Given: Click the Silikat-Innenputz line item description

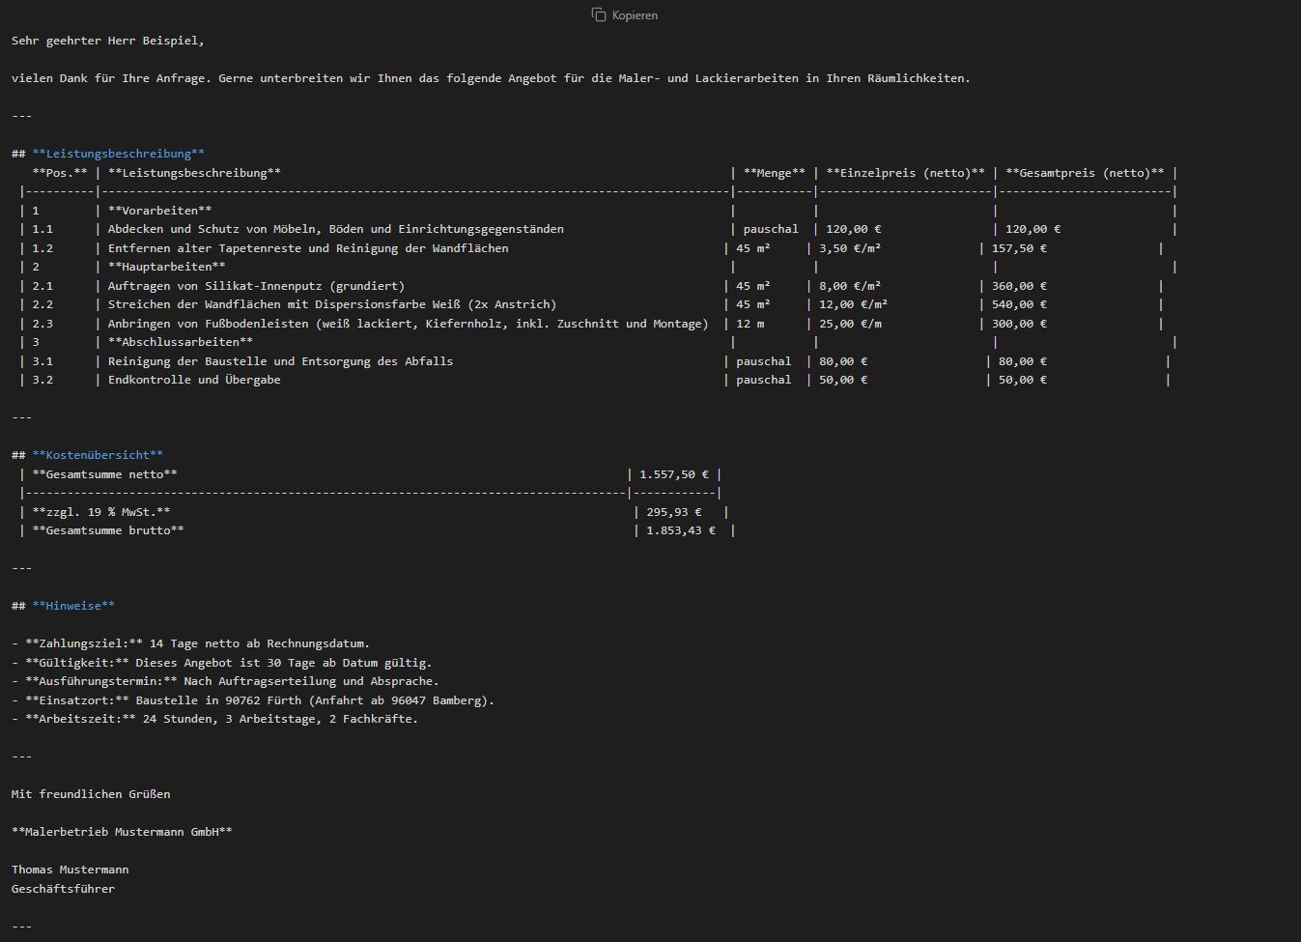Looking at the screenshot, I should click(x=256, y=286).
